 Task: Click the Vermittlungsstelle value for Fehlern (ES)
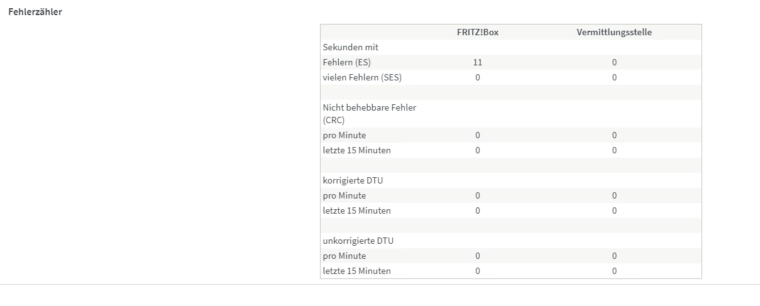point(614,62)
